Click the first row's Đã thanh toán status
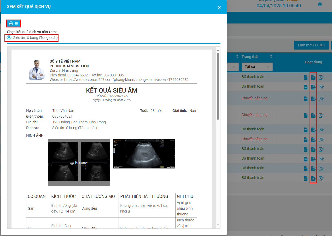Viewport: 332px width, 236px height. [x=253, y=77]
